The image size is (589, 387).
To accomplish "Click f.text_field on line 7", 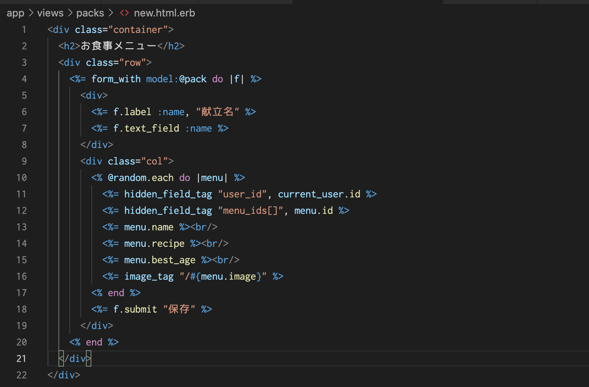I will pyautogui.click(x=146, y=128).
